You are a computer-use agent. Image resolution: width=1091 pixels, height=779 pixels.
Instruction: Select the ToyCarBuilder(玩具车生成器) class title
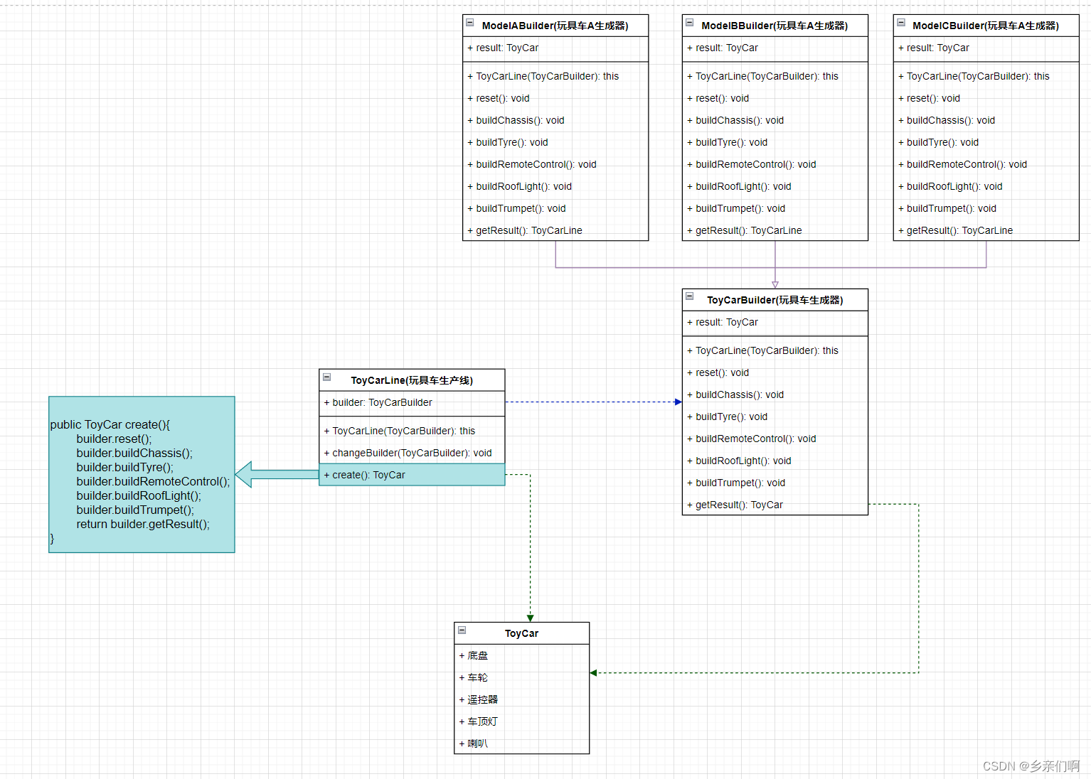pos(775,300)
